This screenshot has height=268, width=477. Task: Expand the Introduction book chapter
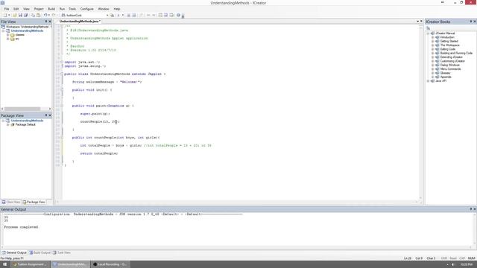(x=432, y=37)
